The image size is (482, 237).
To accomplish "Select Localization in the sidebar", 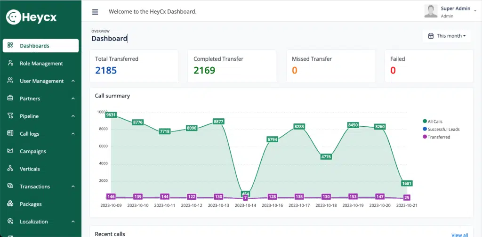I will click(x=34, y=221).
